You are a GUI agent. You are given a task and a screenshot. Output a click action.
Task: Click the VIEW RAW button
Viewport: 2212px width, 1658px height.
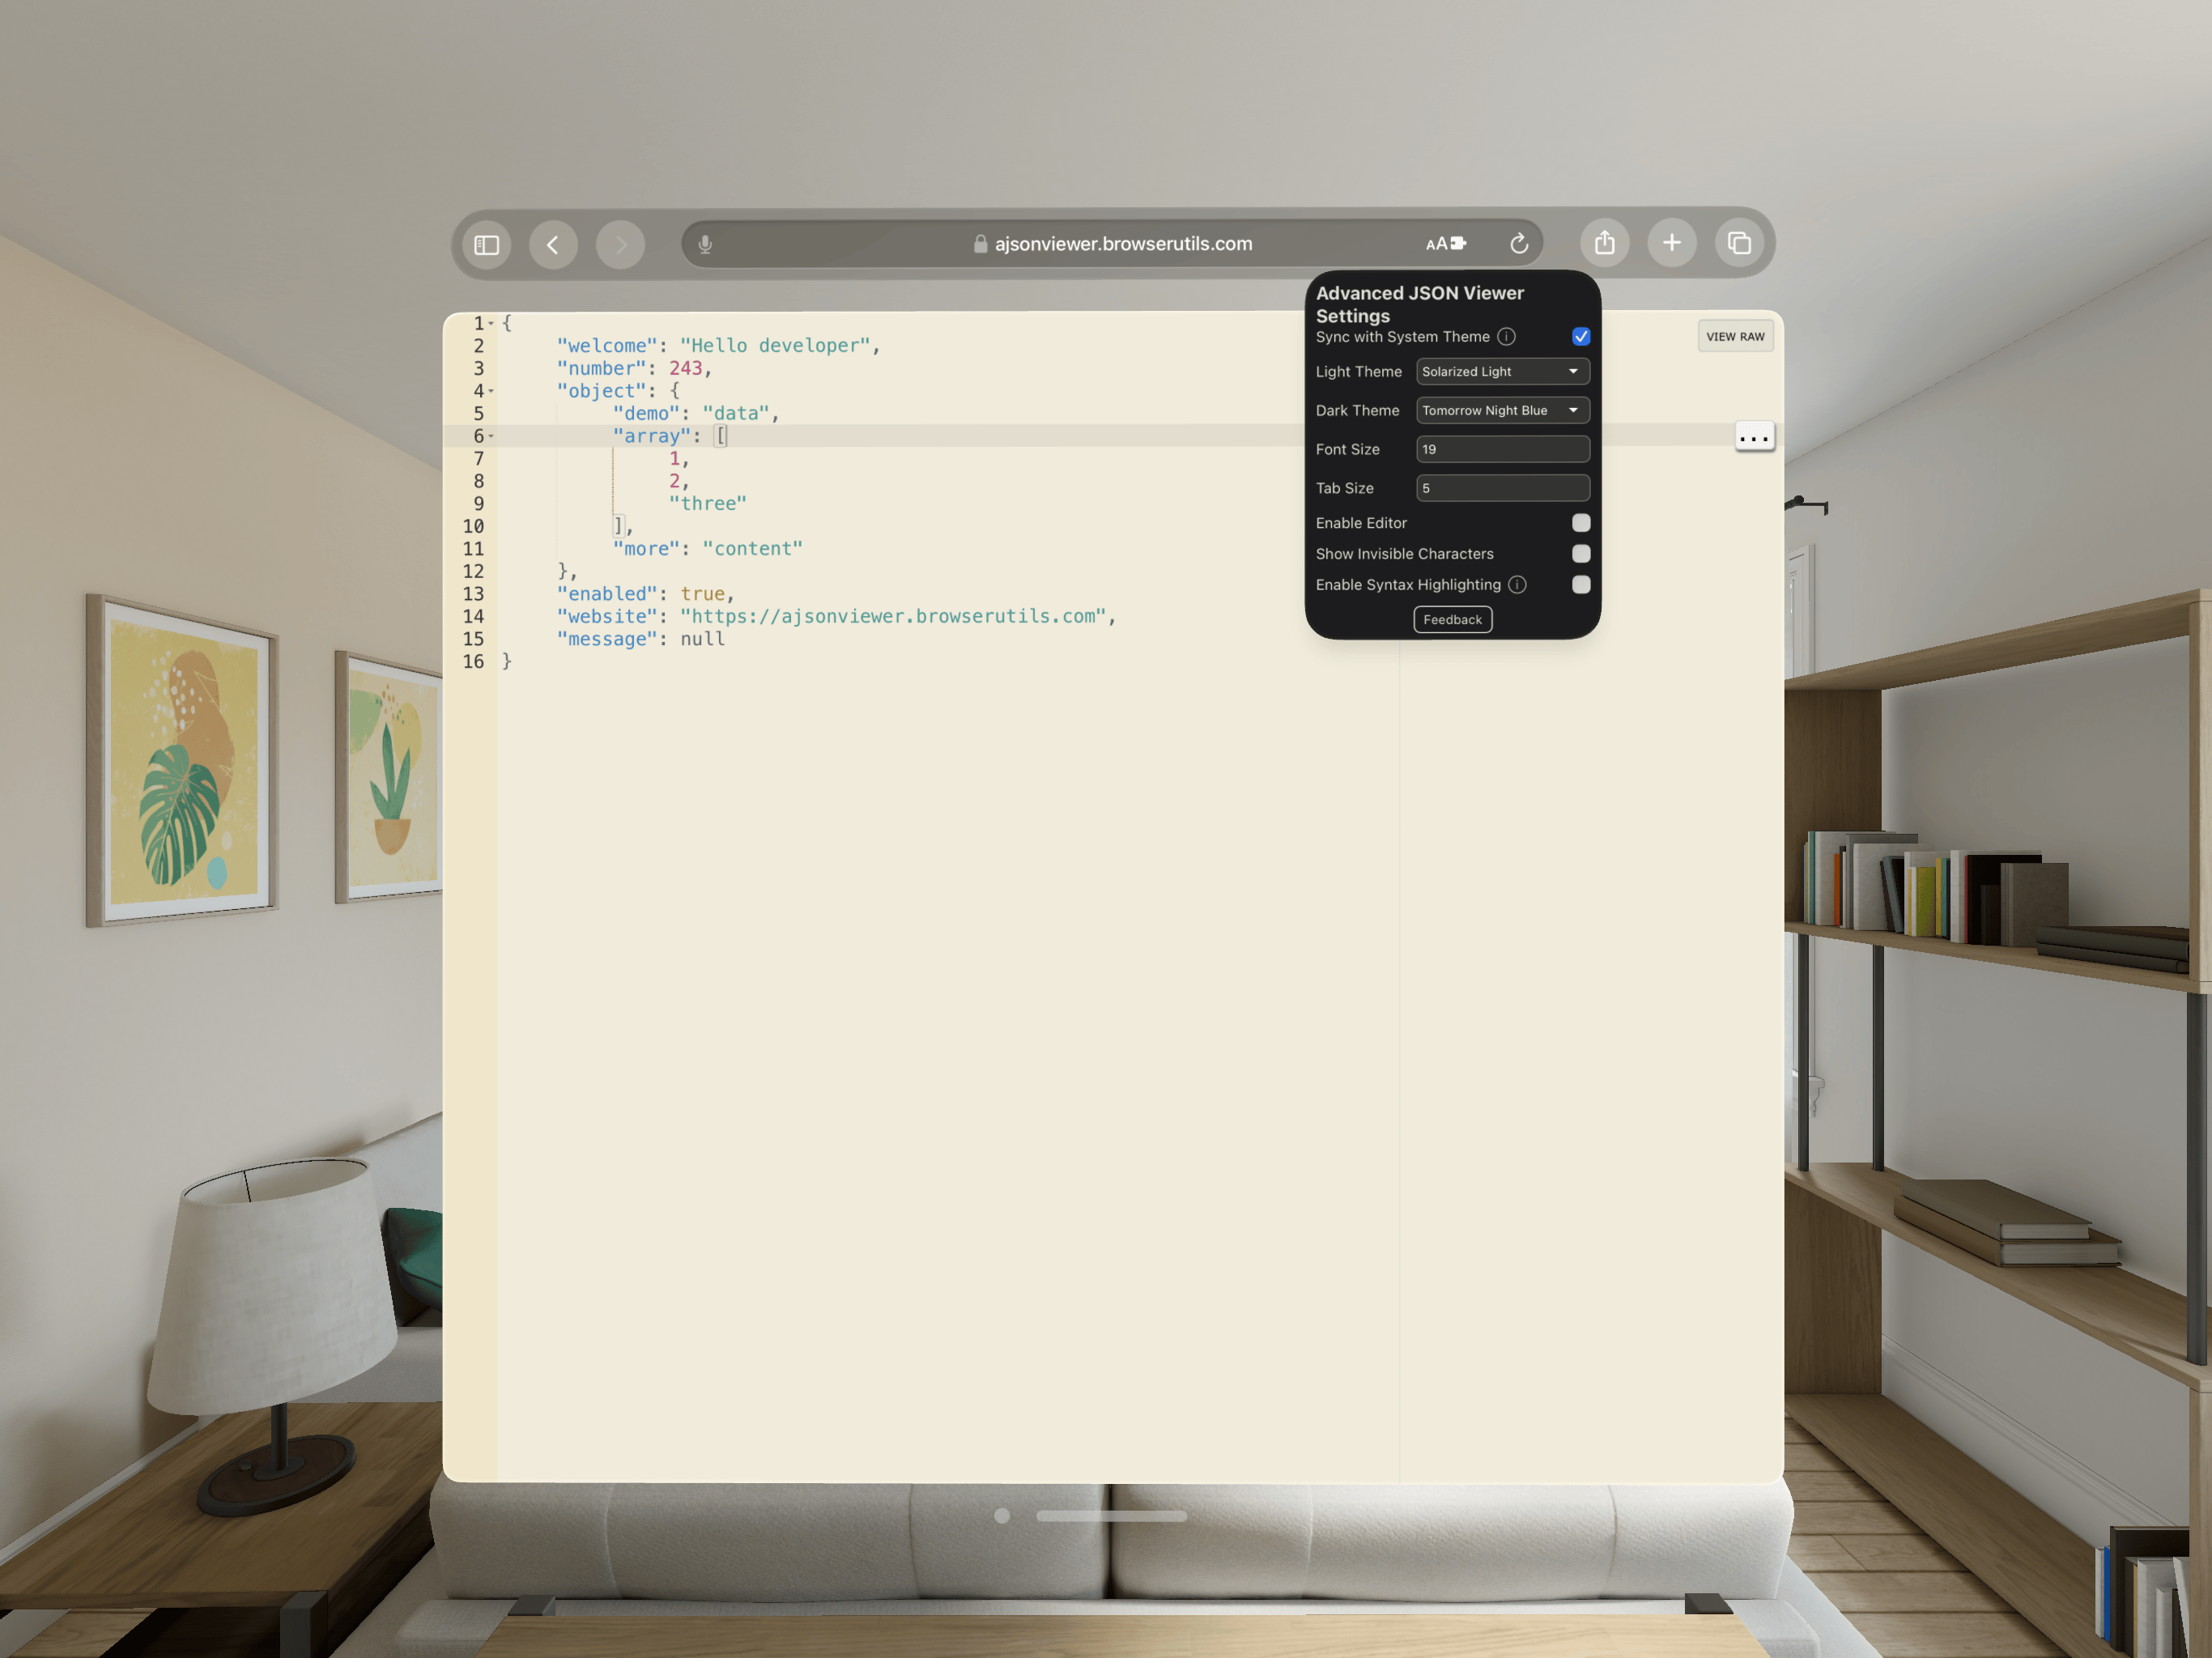[1733, 334]
